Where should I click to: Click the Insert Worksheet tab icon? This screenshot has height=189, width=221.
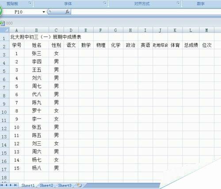pos(80,185)
